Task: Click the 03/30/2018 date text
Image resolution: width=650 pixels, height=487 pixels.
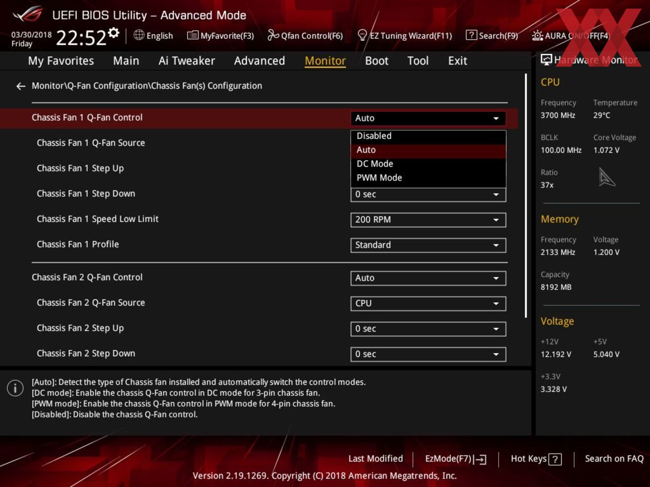Action: 32,34
